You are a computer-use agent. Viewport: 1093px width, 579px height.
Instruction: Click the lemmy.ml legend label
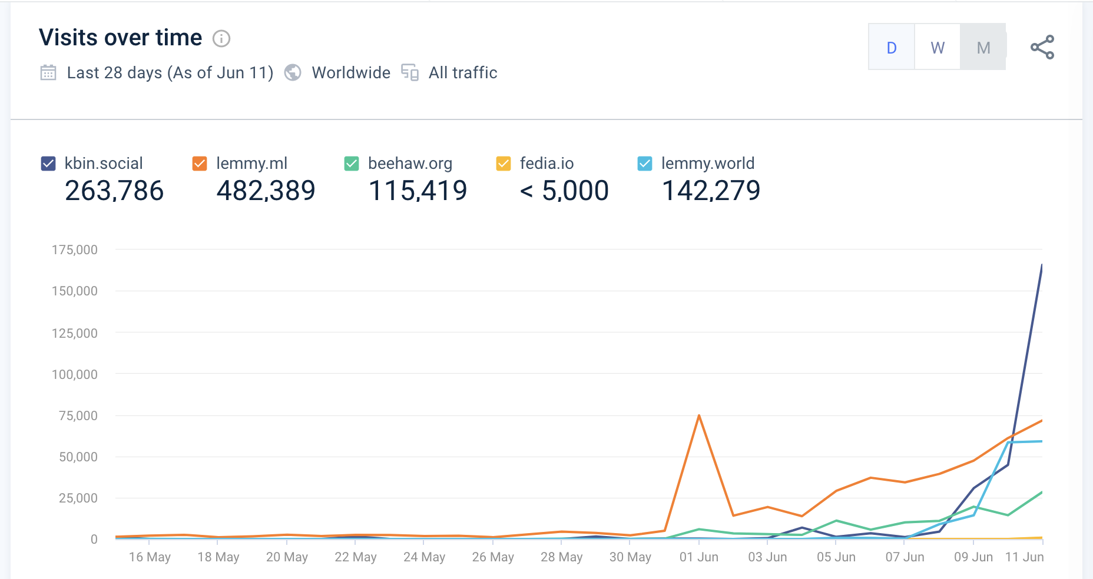coord(251,164)
